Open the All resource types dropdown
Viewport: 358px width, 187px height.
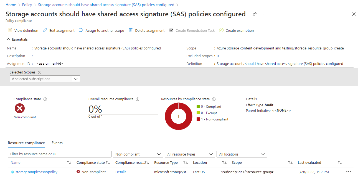tap(190, 154)
